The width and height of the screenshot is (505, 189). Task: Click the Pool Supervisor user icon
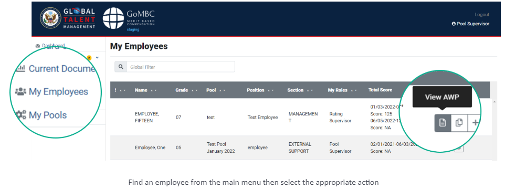pos(454,24)
